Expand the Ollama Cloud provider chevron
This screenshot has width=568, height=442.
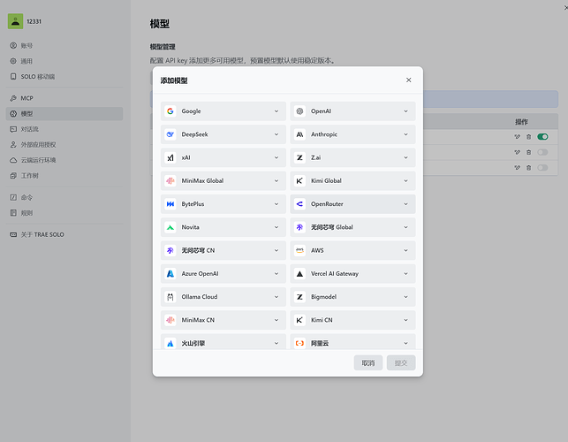276,297
